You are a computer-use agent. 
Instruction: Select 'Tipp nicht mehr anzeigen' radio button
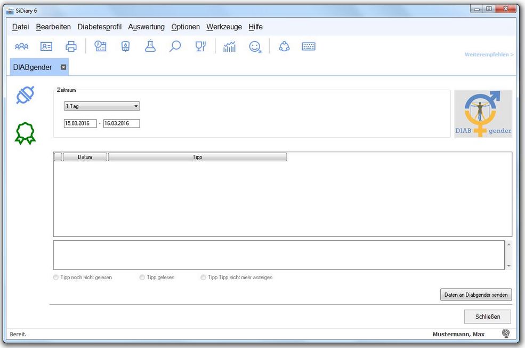click(x=203, y=277)
